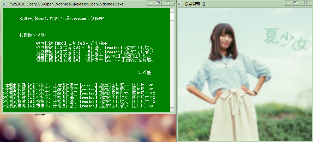313x142 pixels.
Task: Maximize the OpenCVdemo10.exe console window
Action: [158, 3]
